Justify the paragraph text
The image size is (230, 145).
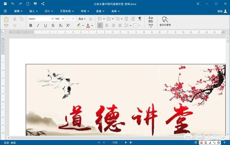click(120, 25)
